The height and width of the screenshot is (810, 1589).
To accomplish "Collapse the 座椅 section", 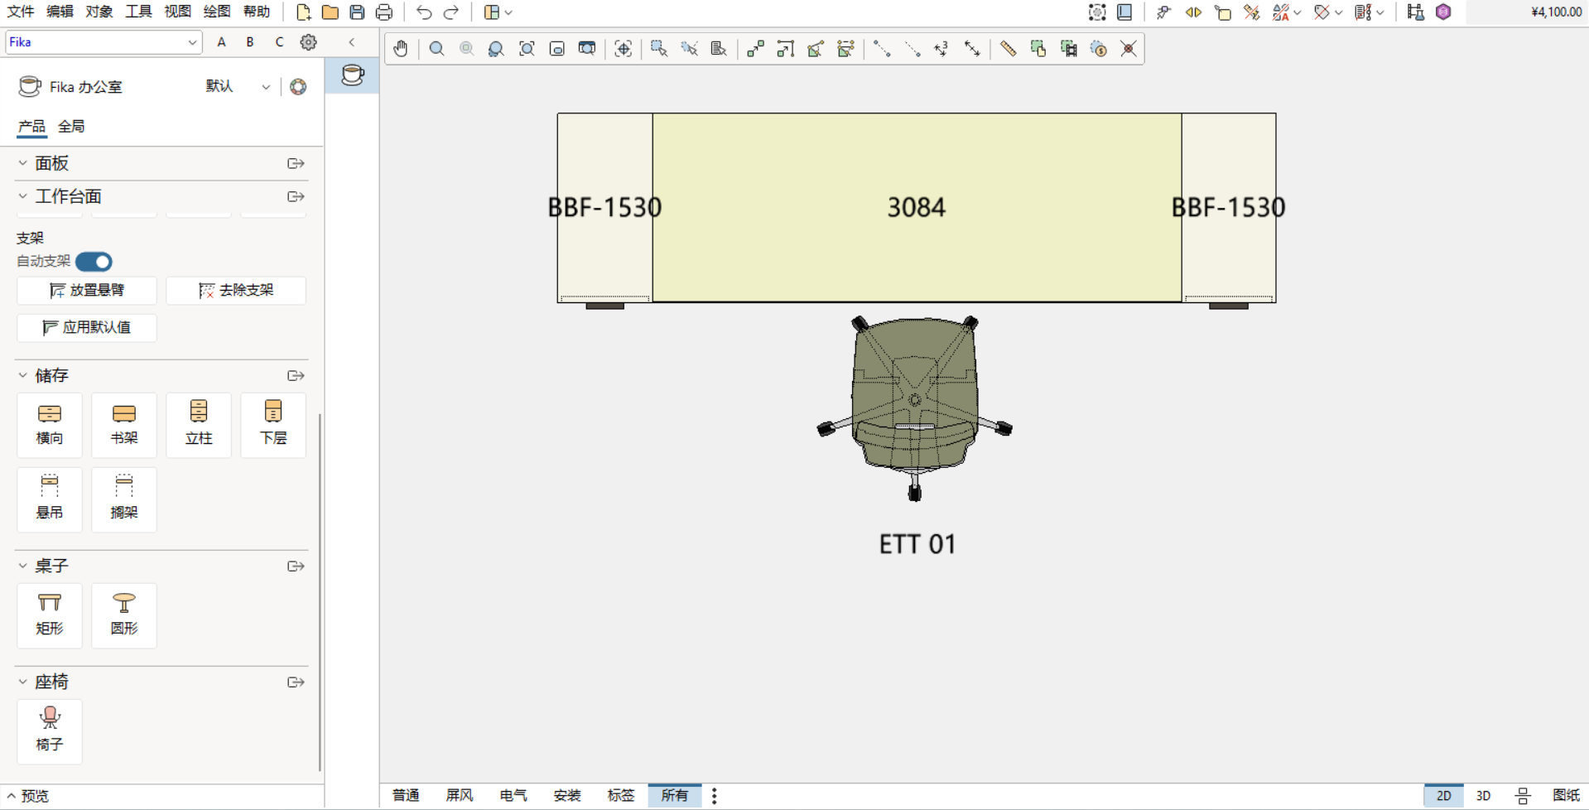I will pos(22,682).
